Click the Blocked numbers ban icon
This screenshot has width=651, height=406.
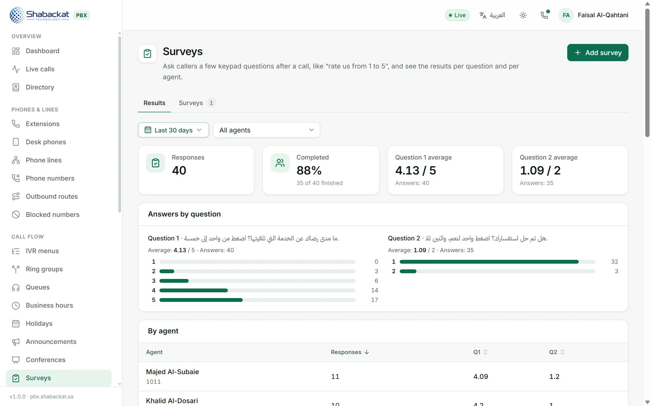coord(16,215)
